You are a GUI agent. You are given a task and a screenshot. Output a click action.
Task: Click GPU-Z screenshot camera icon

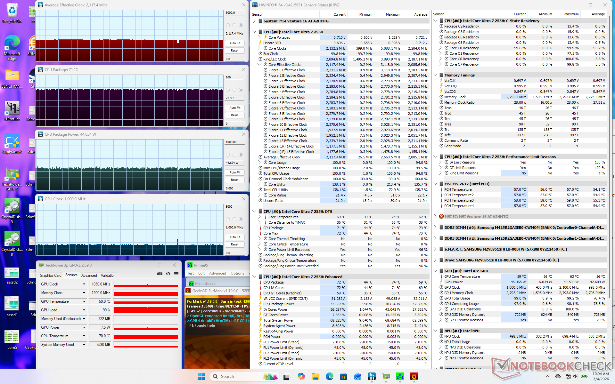(x=160, y=274)
